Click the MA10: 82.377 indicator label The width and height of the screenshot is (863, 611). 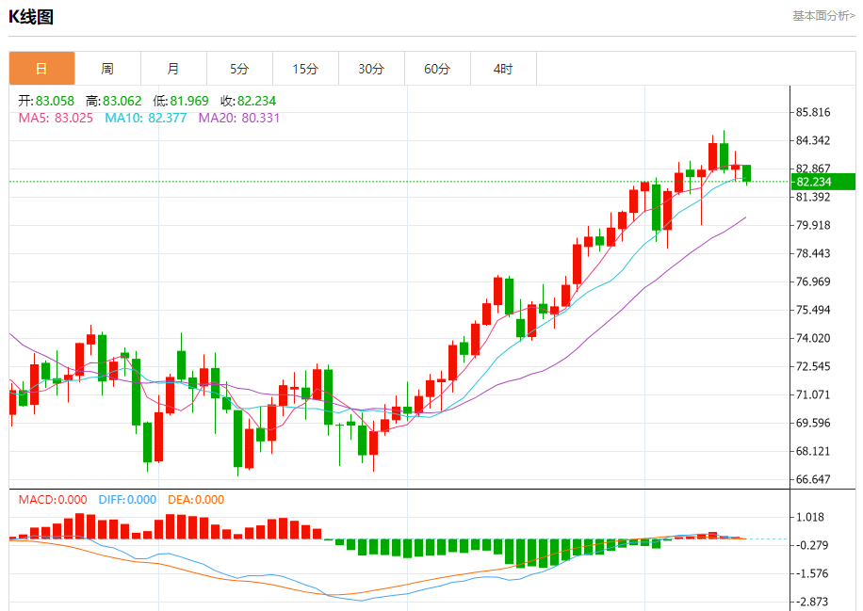(146, 119)
